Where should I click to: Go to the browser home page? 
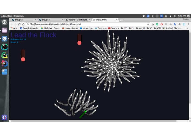point(23,24)
